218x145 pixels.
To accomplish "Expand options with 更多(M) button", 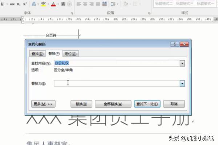I will [x=43, y=104].
